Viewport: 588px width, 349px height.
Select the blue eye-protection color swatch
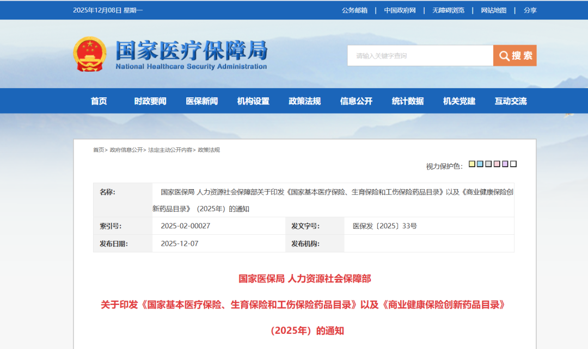(480, 164)
